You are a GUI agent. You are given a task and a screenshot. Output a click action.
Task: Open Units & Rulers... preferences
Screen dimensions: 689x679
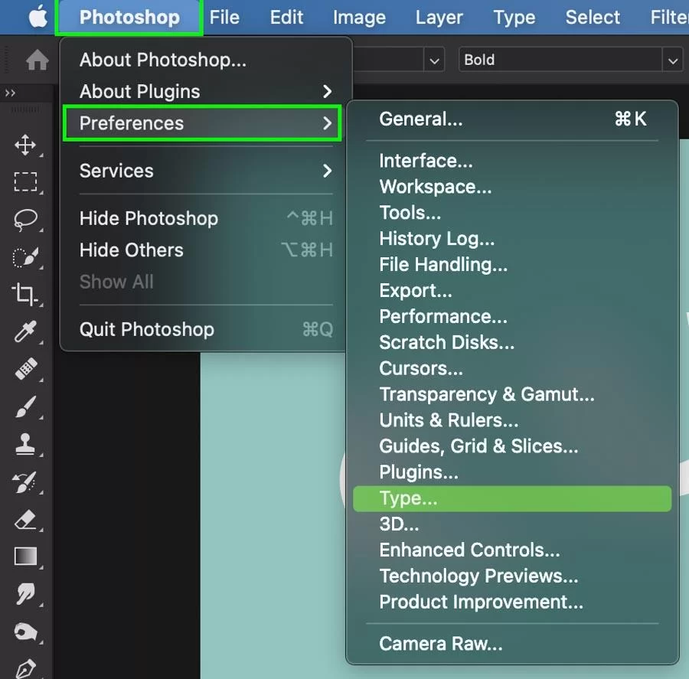512,420
